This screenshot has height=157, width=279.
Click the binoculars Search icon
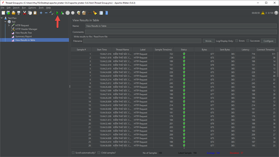[90, 13]
